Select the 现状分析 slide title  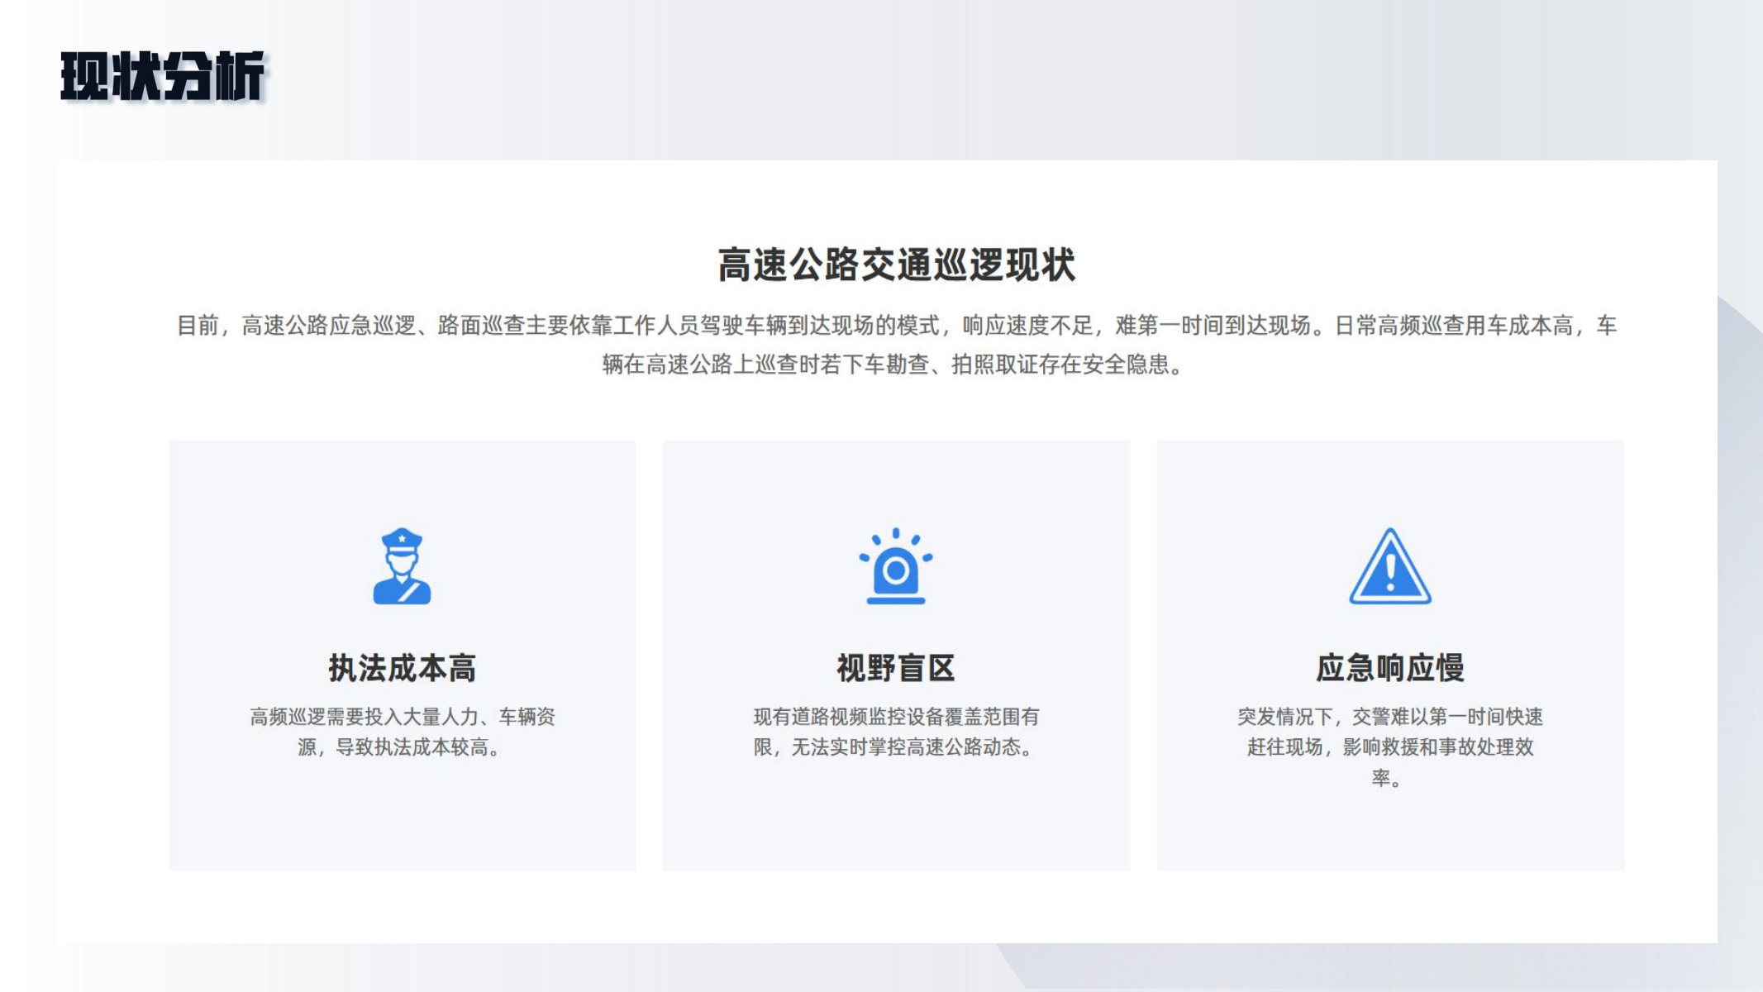162,76
